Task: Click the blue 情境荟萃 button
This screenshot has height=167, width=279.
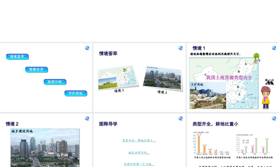Action: (x=17, y=57)
